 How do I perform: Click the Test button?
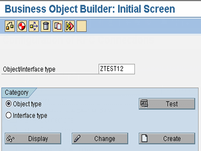pos(167,104)
